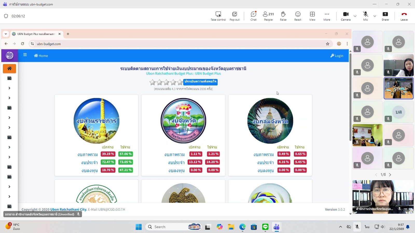This screenshot has height=233, width=415.
Task: Open the Chat panel in Teams
Action: [253, 16]
